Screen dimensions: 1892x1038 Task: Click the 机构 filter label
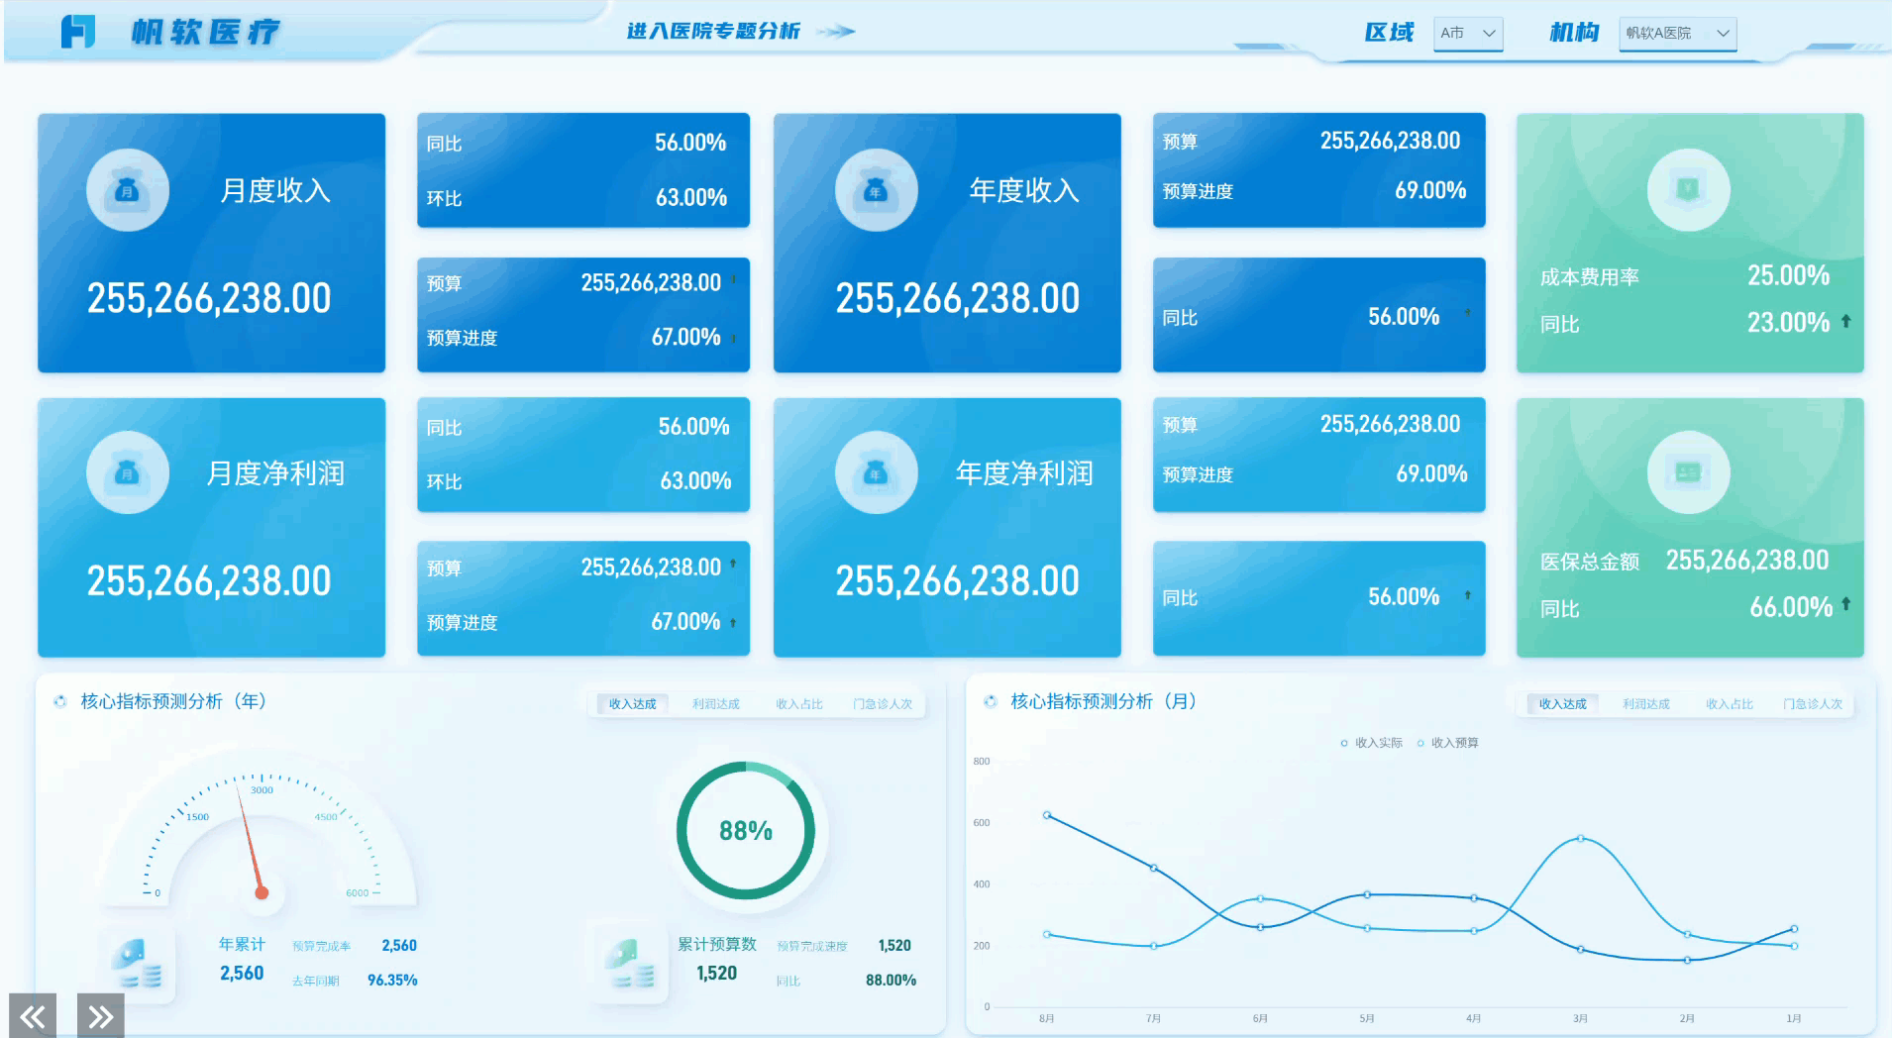[1574, 33]
